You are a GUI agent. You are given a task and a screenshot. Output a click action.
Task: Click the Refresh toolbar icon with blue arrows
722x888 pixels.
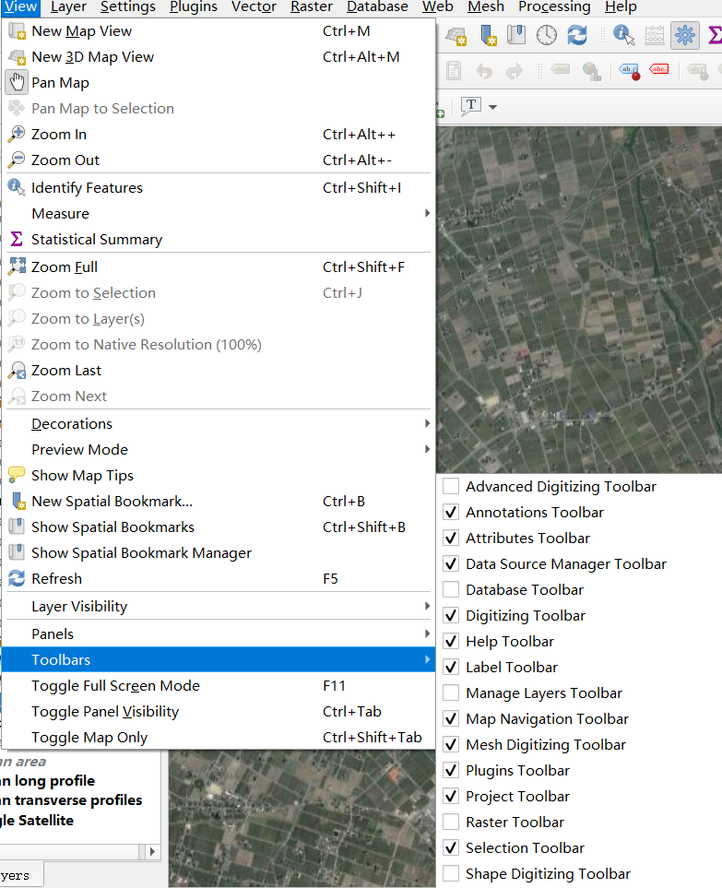(577, 35)
